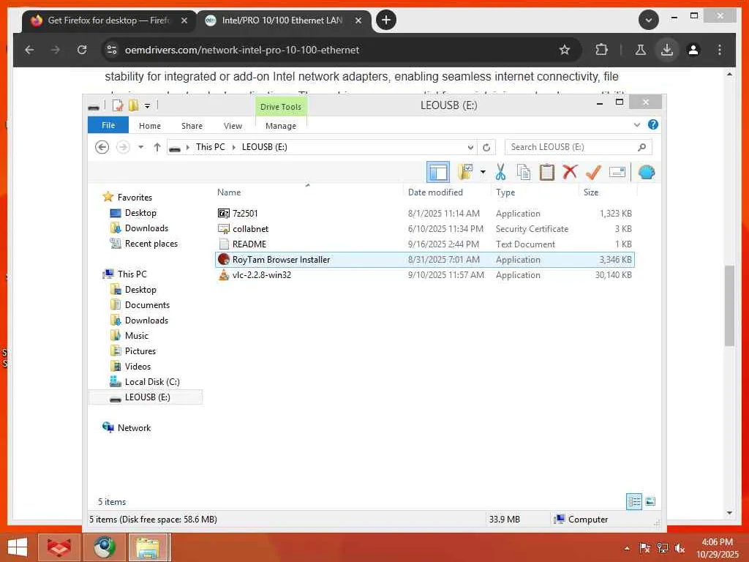Open dropdown arrow next to folder options icon
Image resolution: width=749 pixels, height=562 pixels.
(483, 172)
